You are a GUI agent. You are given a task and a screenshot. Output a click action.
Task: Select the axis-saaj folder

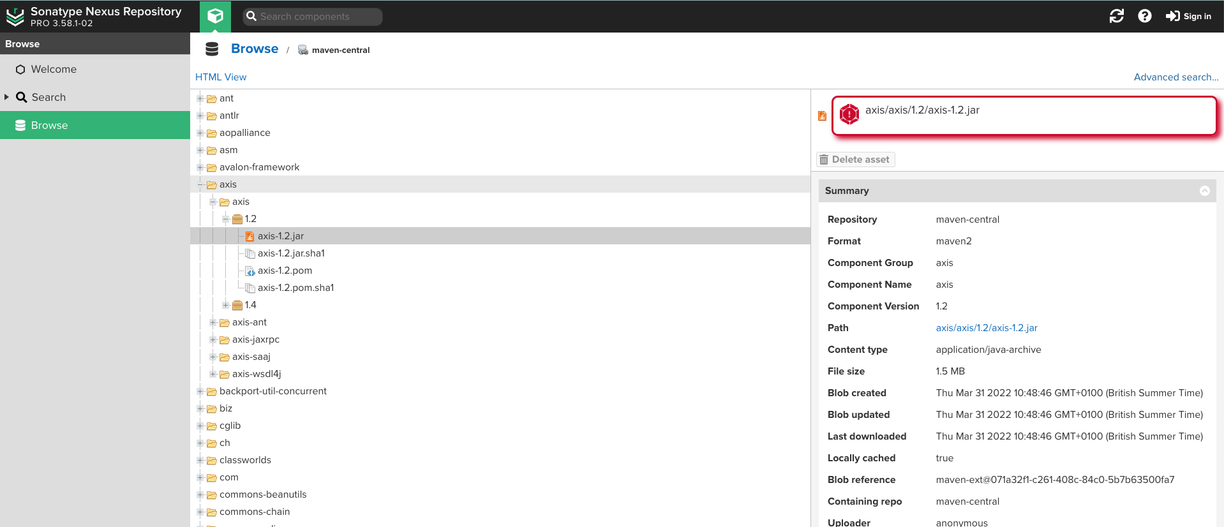tap(251, 357)
